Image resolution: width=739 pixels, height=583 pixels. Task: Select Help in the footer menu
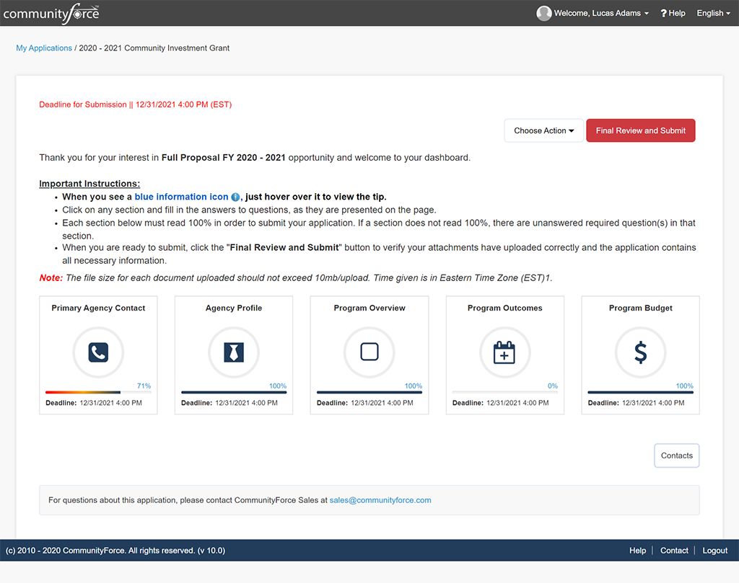637,550
